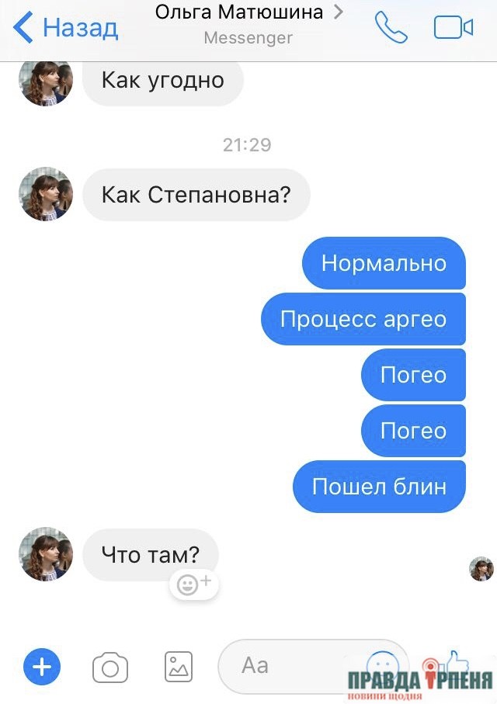Screen dimensions: 497x704
Task: Tap the blue plus icon for more actions
Action: (x=42, y=667)
